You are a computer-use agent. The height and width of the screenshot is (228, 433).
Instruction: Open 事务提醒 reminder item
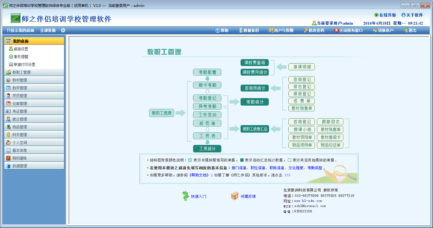click(x=20, y=57)
